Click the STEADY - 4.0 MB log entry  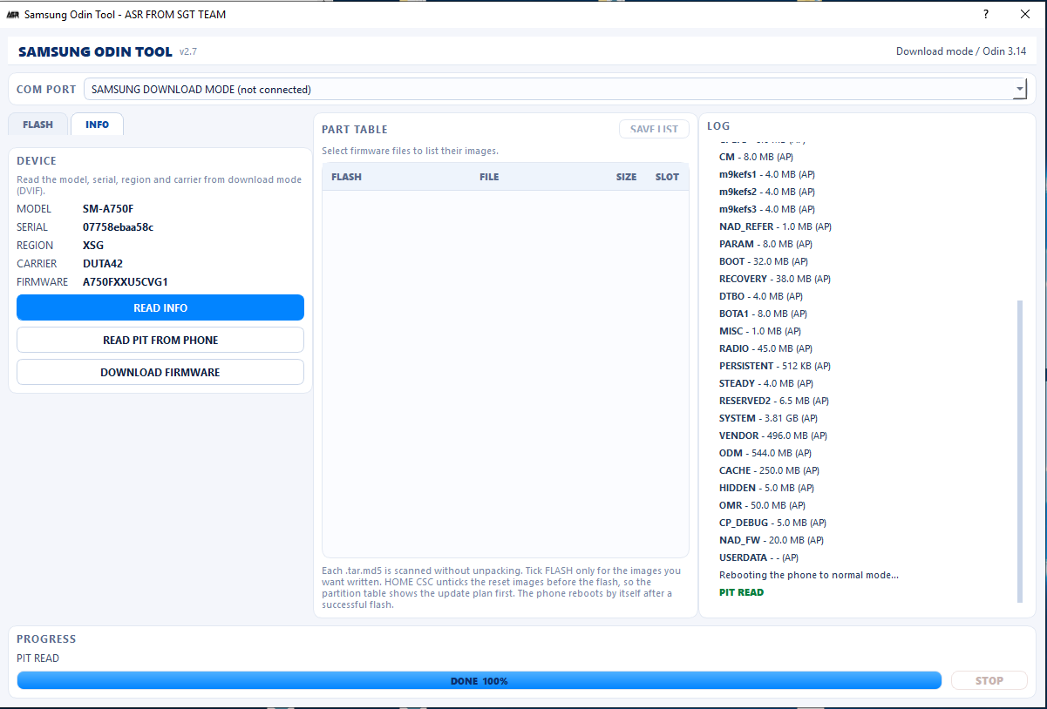pyautogui.click(x=766, y=383)
